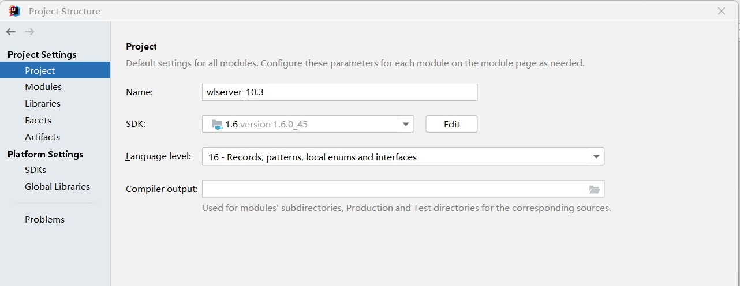
Task: Expand the Language level dropdown arrow
Action: [x=596, y=157]
